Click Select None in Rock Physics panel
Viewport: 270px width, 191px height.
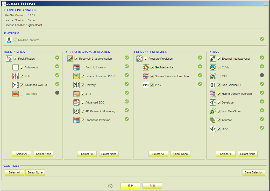[44, 154]
